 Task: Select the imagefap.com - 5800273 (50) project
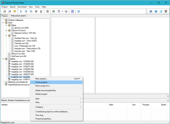tap(22, 74)
